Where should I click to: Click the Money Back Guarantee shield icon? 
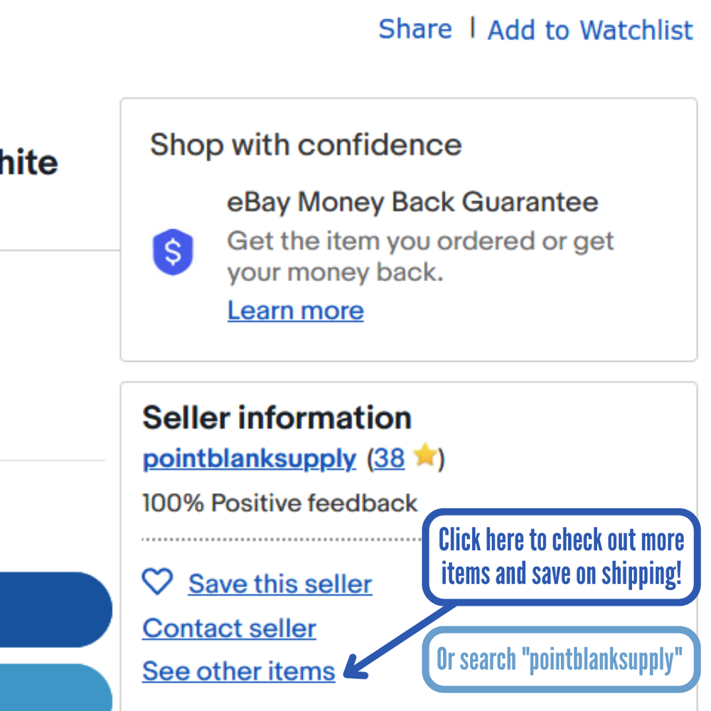click(x=173, y=252)
